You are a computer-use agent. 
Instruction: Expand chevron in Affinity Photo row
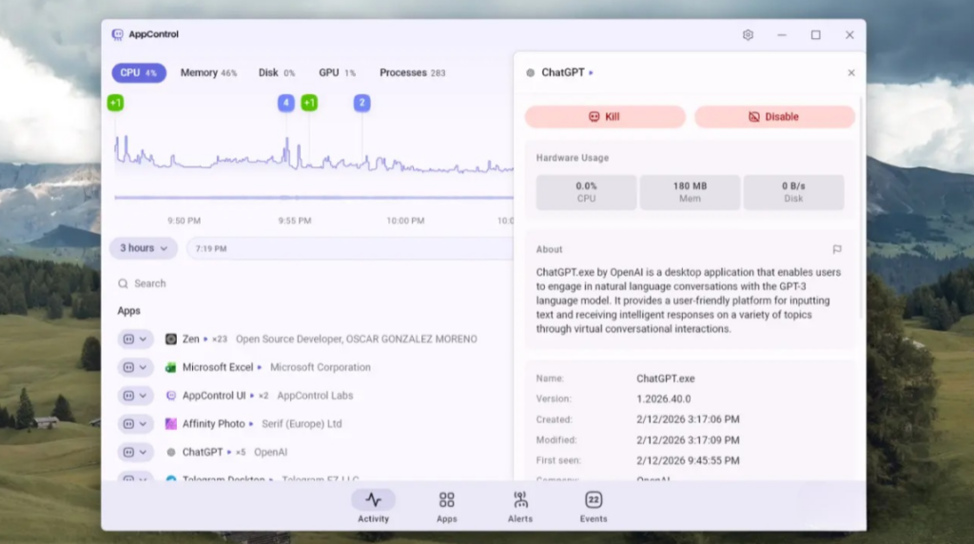point(143,424)
